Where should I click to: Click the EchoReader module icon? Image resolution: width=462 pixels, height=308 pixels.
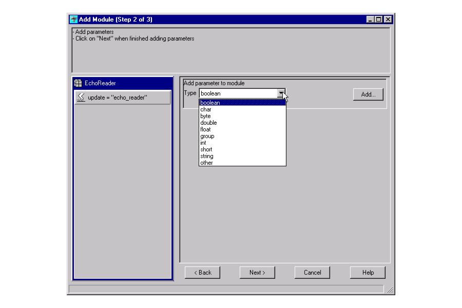(x=79, y=83)
